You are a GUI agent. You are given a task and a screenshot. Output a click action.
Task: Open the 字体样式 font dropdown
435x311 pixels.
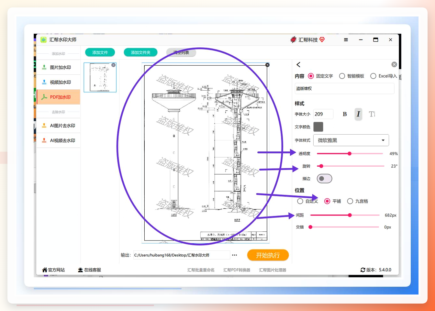coord(351,140)
